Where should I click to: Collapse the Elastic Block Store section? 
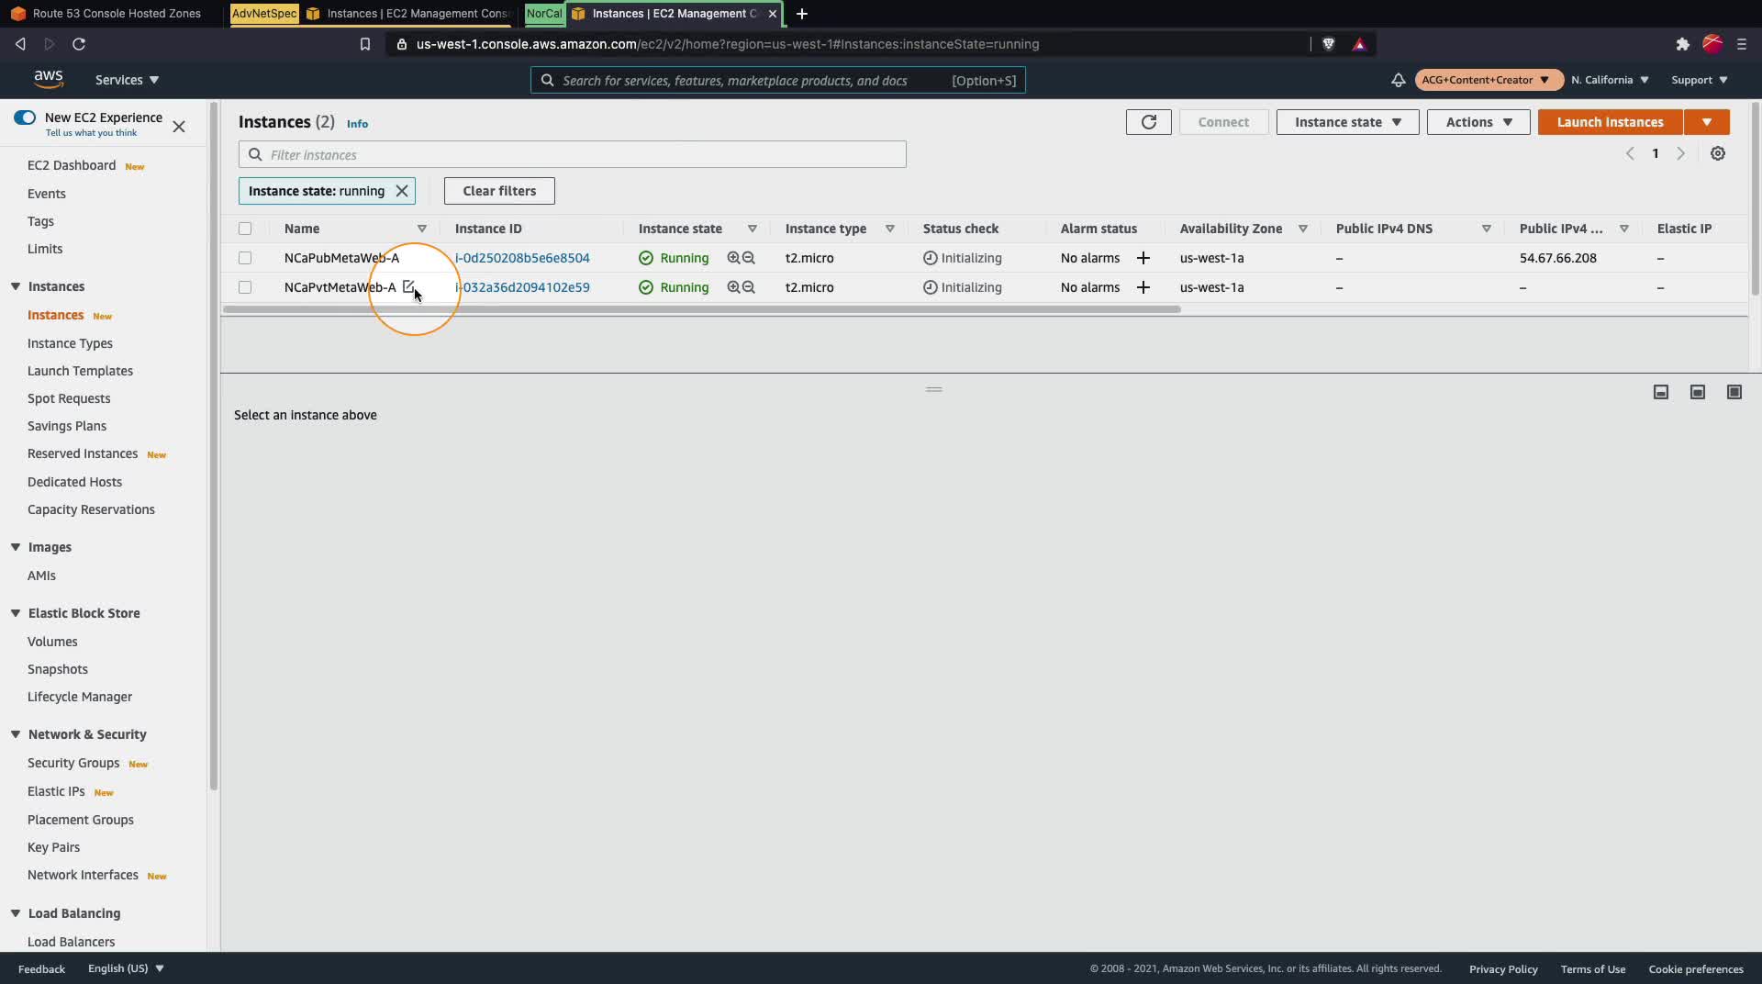pos(16,613)
